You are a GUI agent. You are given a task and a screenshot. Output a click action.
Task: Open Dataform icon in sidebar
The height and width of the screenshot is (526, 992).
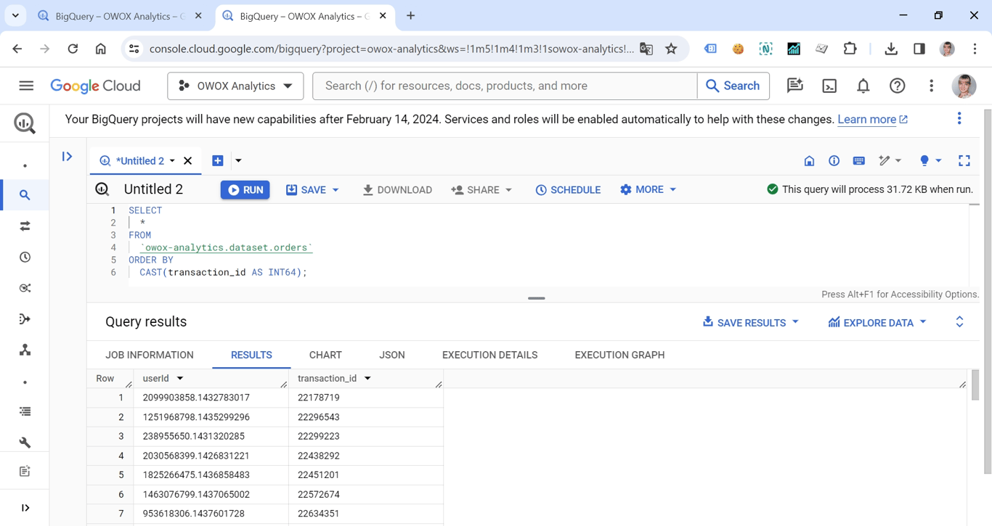click(x=25, y=319)
